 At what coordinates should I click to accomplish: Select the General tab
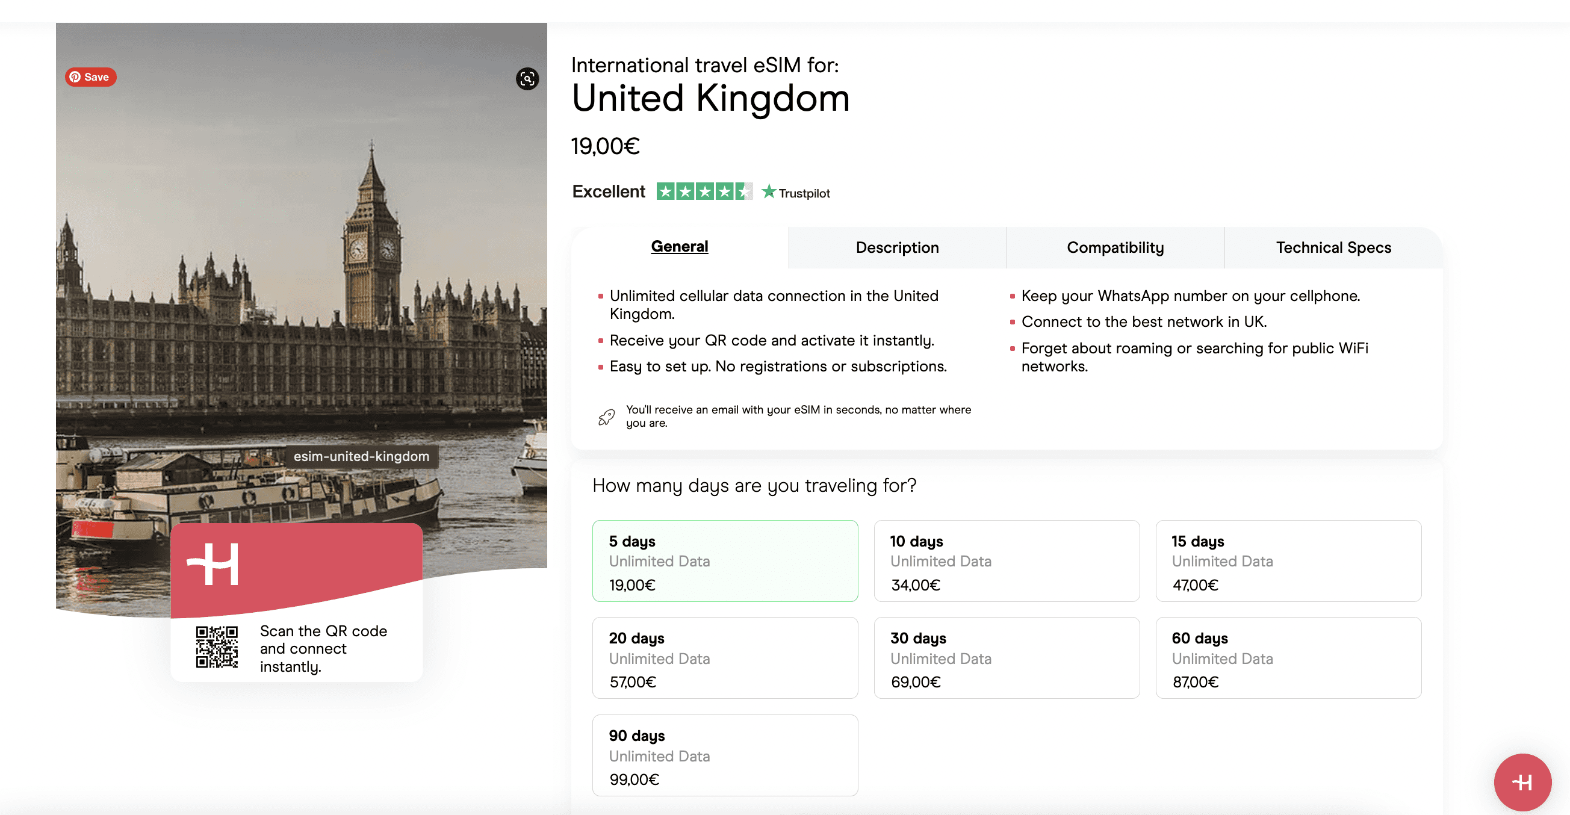coord(680,247)
